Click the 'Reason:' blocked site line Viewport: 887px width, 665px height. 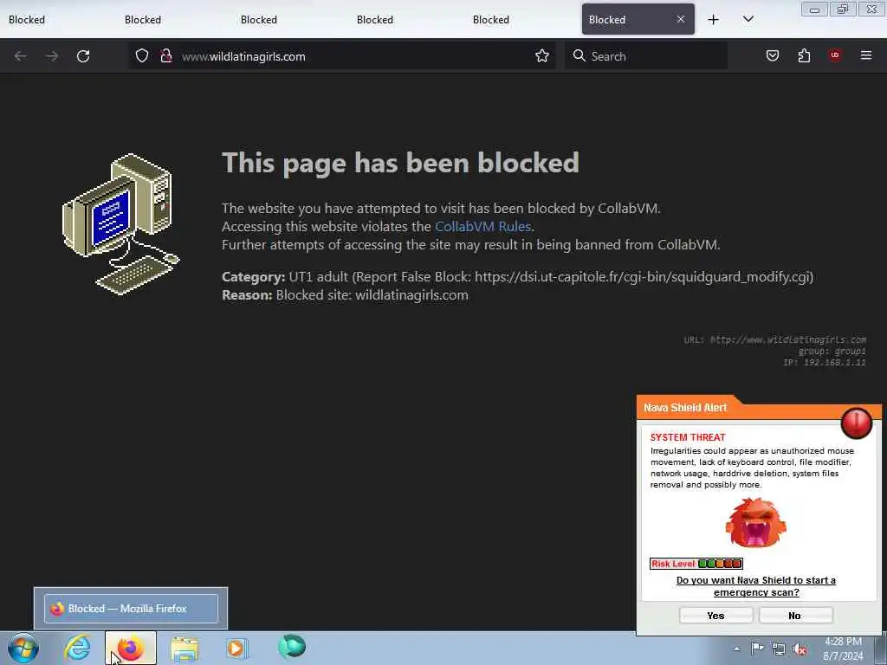pos(345,295)
